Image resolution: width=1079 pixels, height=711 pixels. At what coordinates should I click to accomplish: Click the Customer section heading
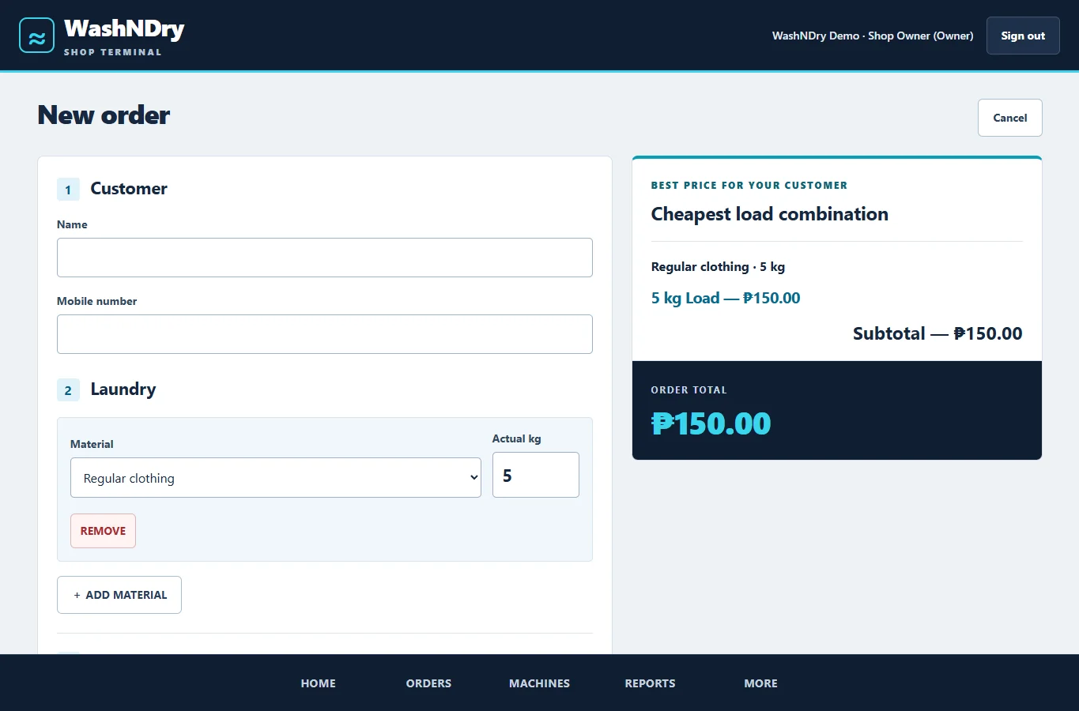[129, 189]
